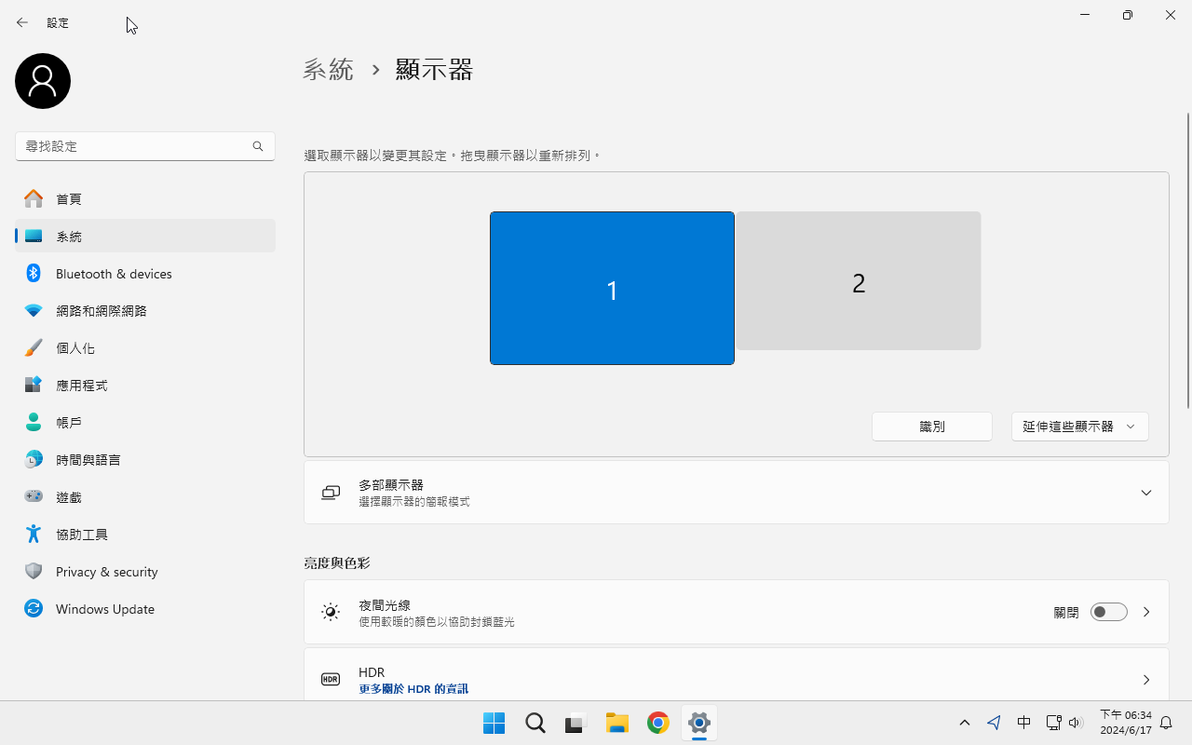Open the 延伸這些顯示器 dropdown

[1079, 427]
